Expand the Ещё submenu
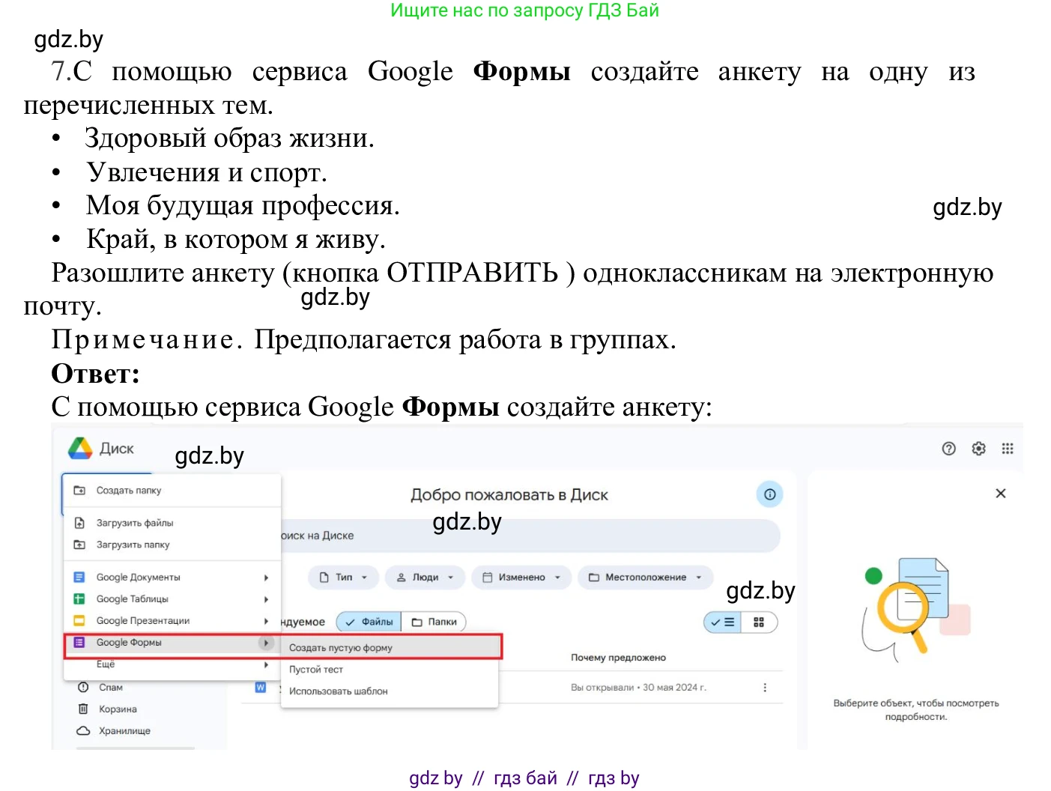The width and height of the screenshot is (1051, 791). (x=106, y=664)
